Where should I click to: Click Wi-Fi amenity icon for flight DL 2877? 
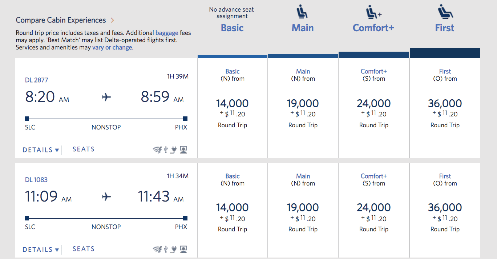[157, 150]
